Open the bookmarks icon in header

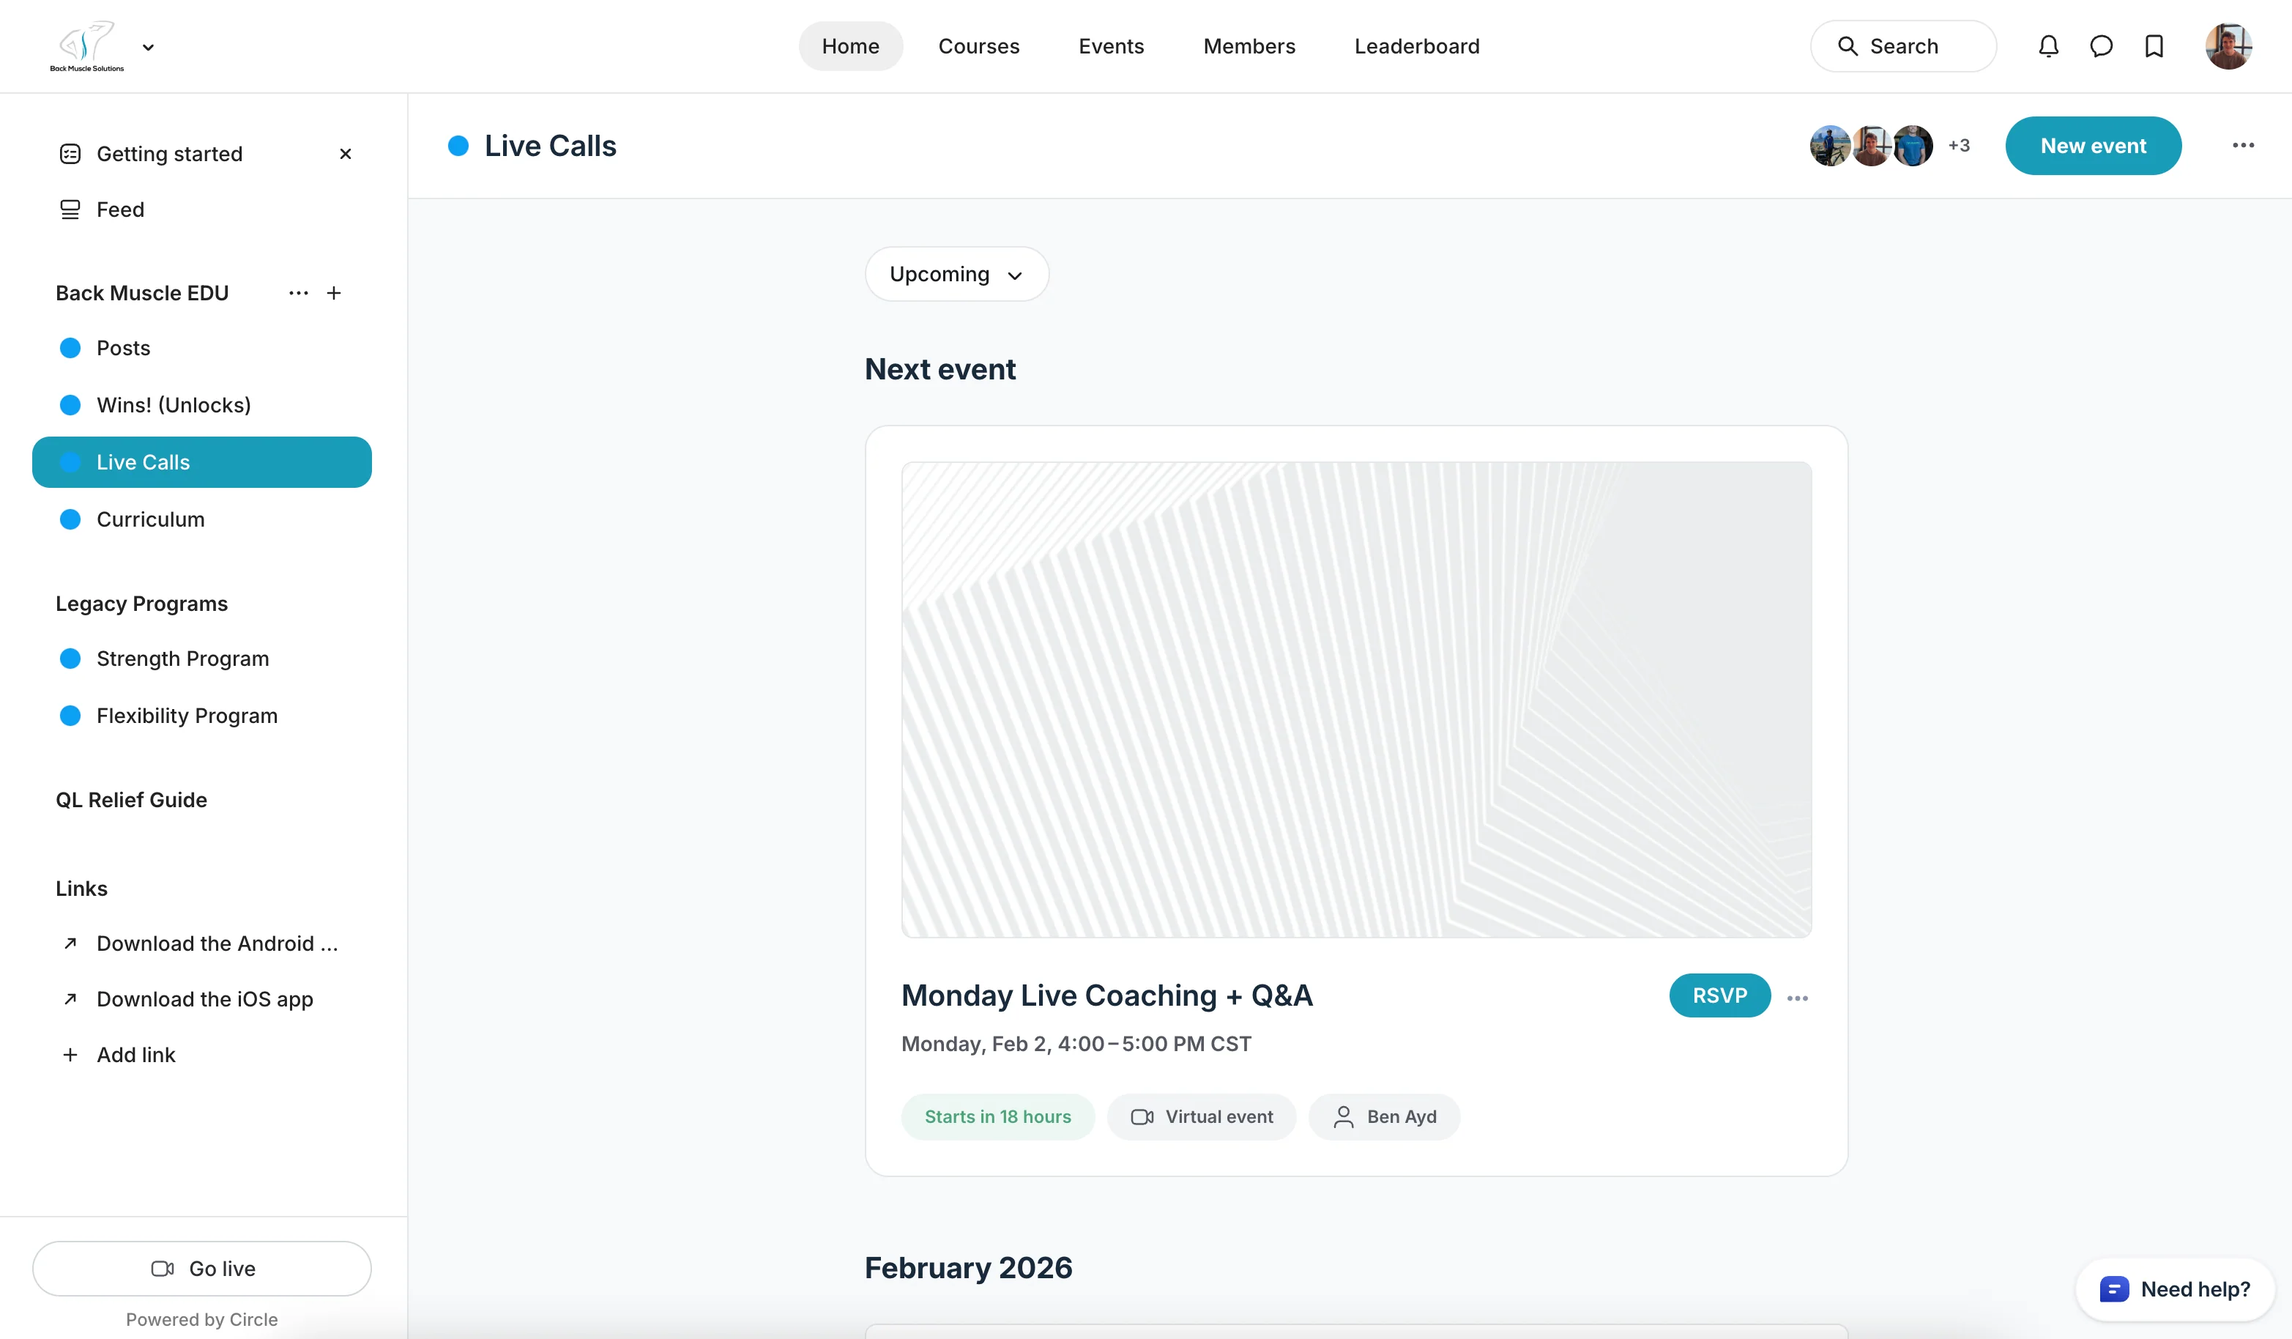[2154, 46]
